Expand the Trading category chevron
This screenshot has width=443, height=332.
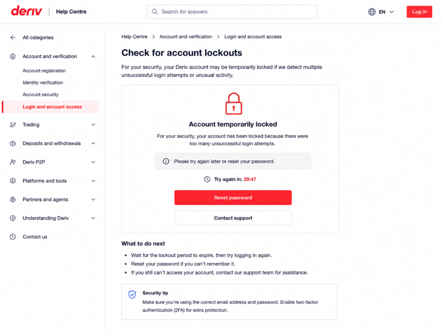[x=93, y=125]
